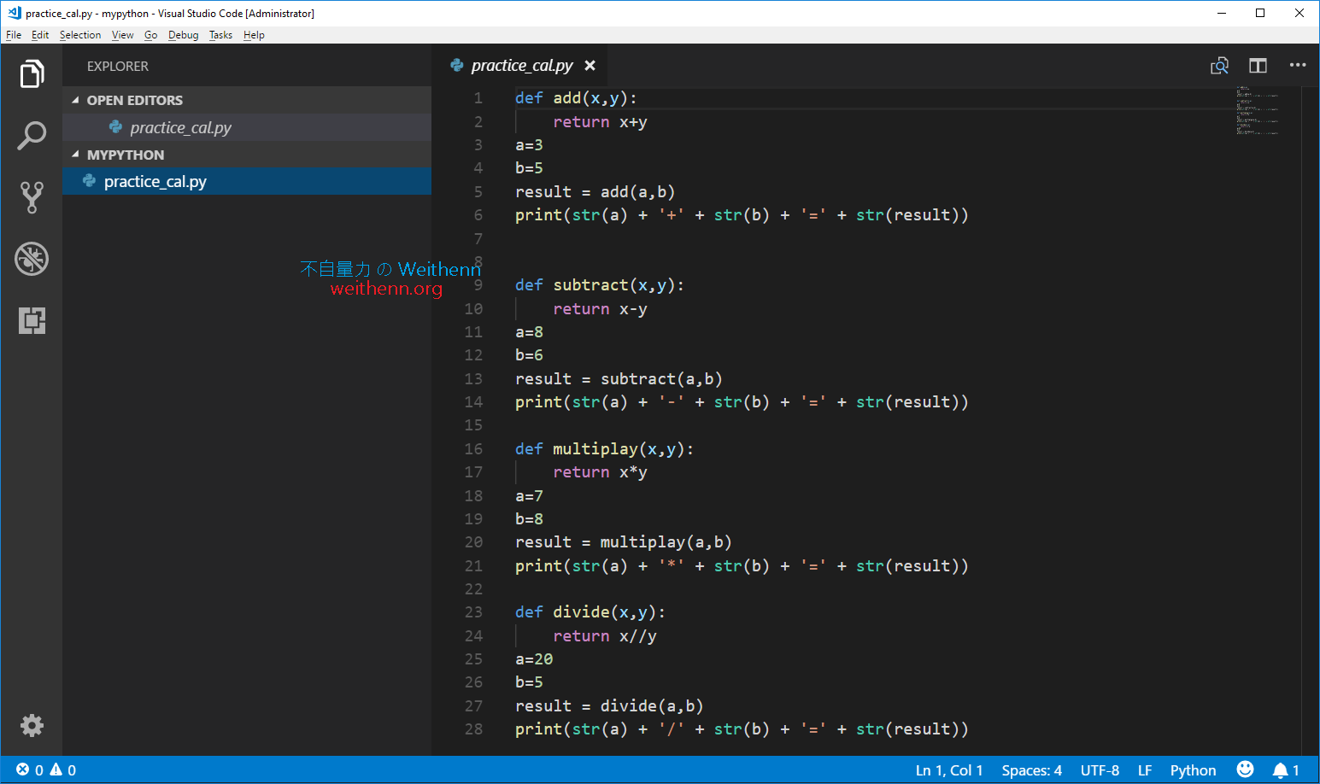
Task: Open the Extensions view
Action: [x=32, y=320]
